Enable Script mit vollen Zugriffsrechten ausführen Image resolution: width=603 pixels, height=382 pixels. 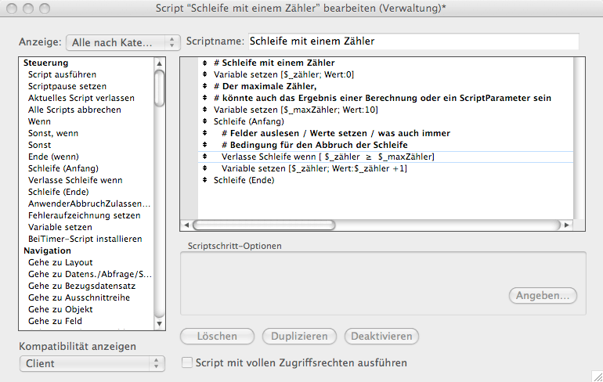(x=187, y=363)
